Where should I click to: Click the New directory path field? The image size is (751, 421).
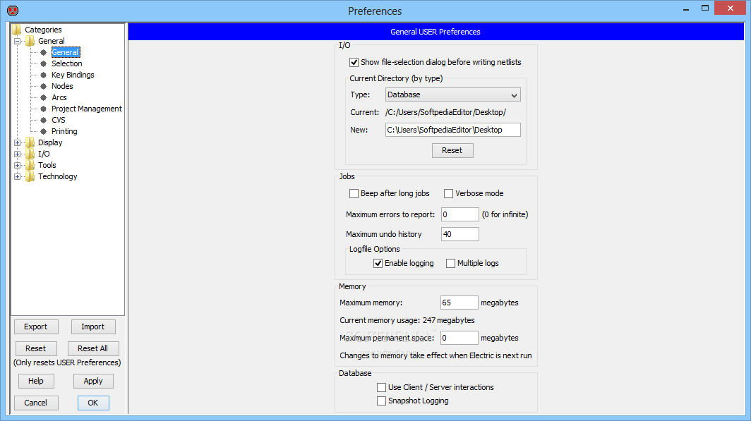[x=452, y=130]
